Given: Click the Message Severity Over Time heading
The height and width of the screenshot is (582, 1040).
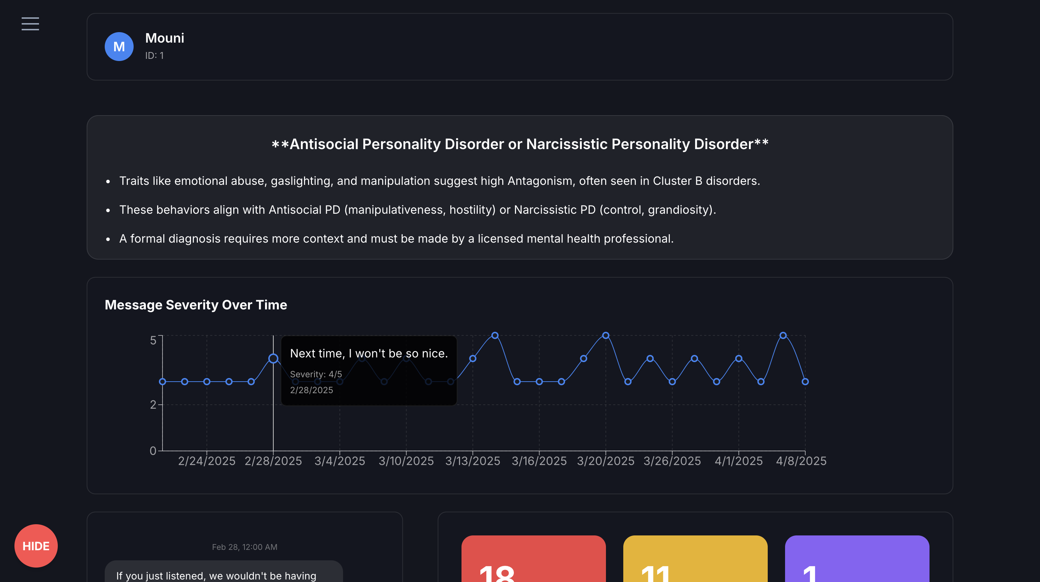Looking at the screenshot, I should [196, 305].
